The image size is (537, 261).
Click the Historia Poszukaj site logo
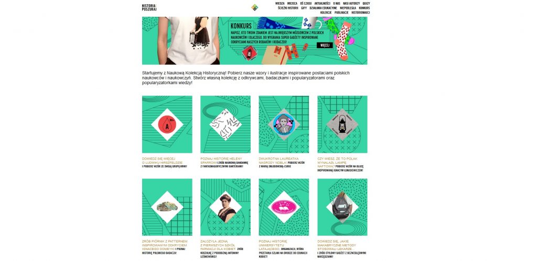tap(149, 7)
